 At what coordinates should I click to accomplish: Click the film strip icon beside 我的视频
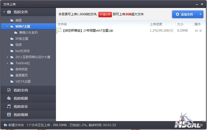[x=9, y=115]
